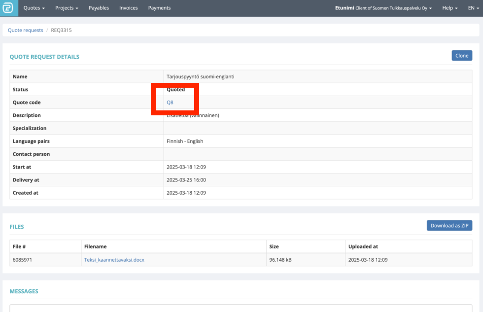Click the 'Quoted' status value
Image resolution: width=483 pixels, height=312 pixels.
coord(175,89)
